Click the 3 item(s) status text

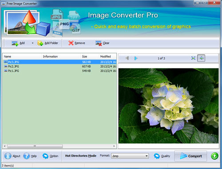click(8, 165)
